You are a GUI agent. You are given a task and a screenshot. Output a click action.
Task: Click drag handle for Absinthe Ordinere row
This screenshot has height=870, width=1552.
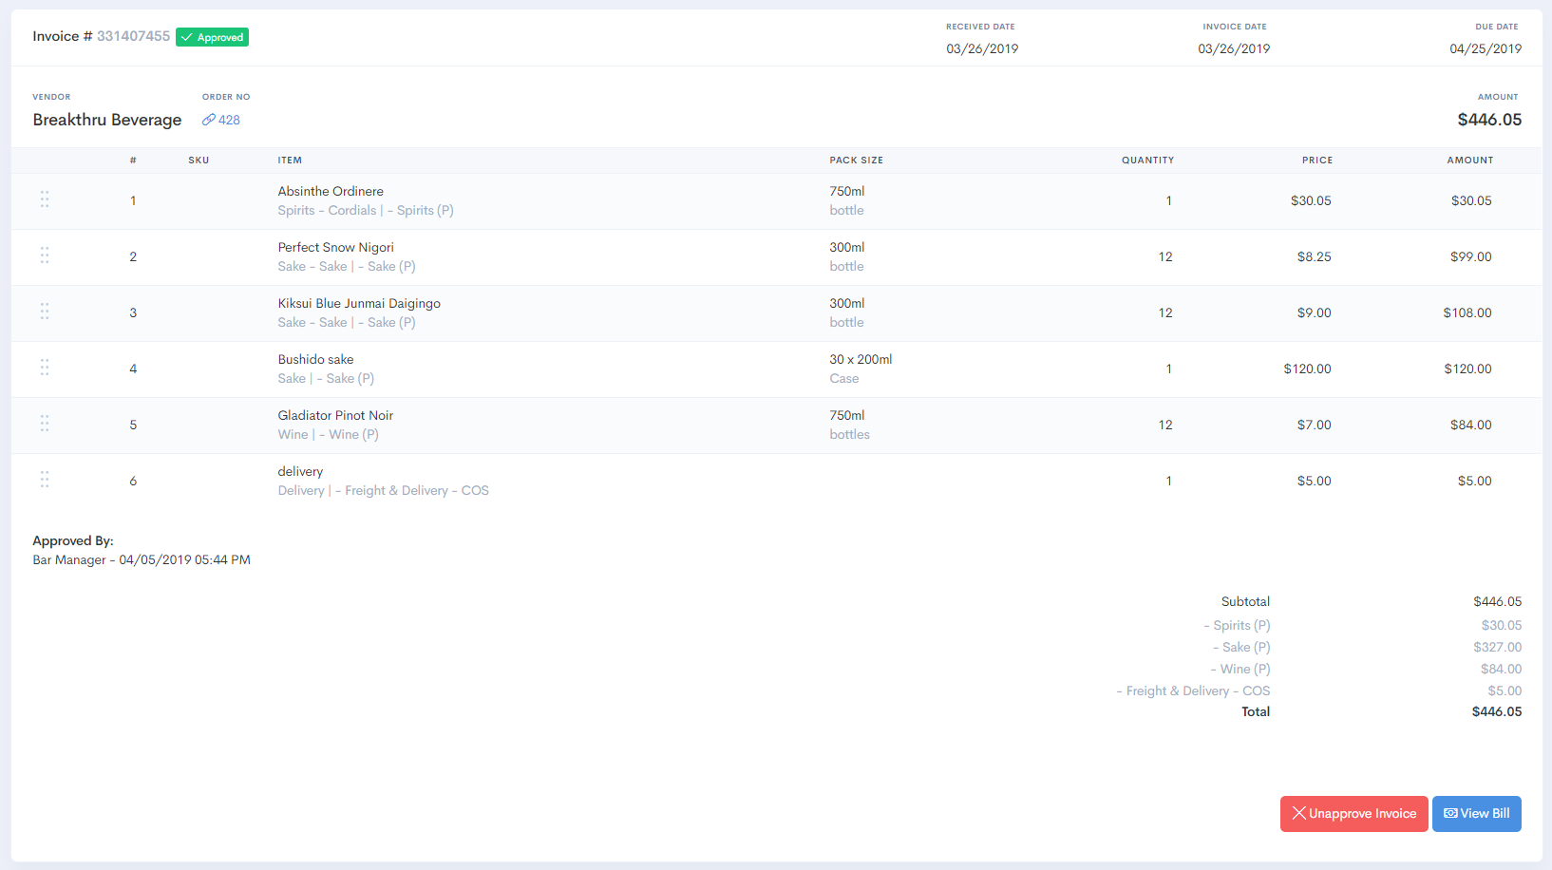45,199
